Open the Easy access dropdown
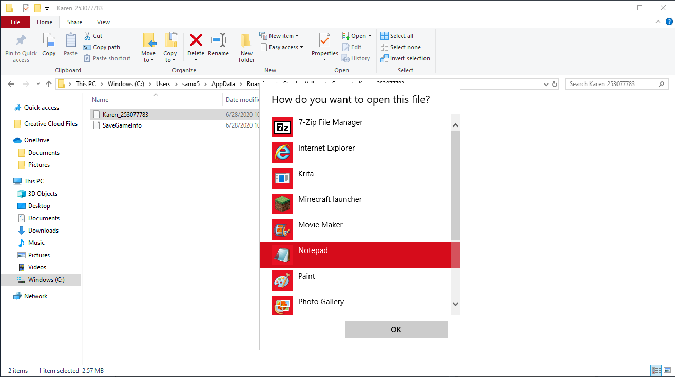 coord(281,47)
